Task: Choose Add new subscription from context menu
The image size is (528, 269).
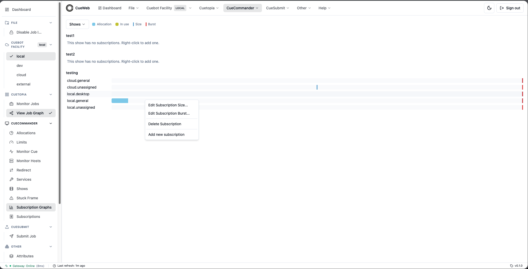Action: [172, 134]
